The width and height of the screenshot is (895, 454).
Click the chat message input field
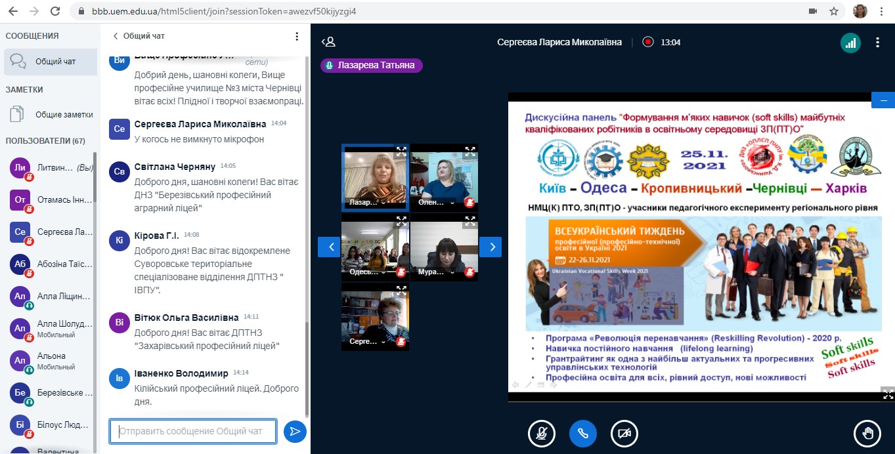click(193, 431)
